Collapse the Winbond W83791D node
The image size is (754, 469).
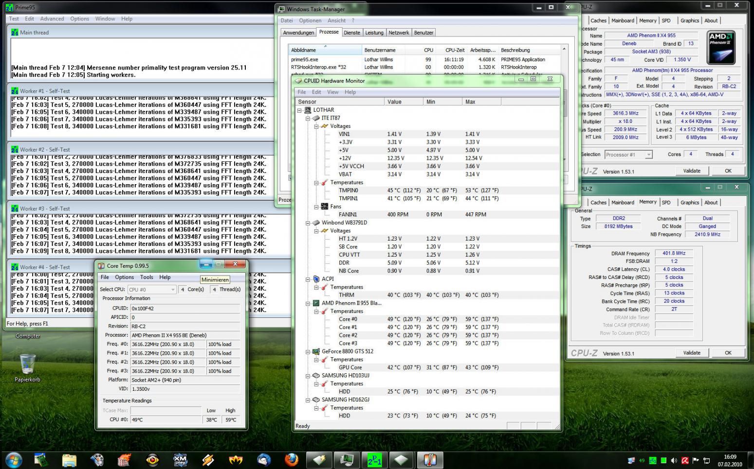(308, 223)
